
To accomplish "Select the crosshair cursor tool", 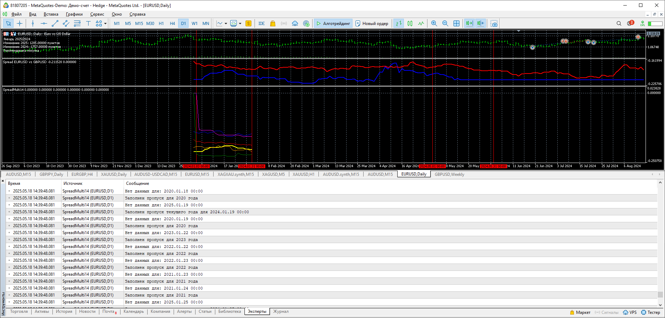I will pos(20,24).
